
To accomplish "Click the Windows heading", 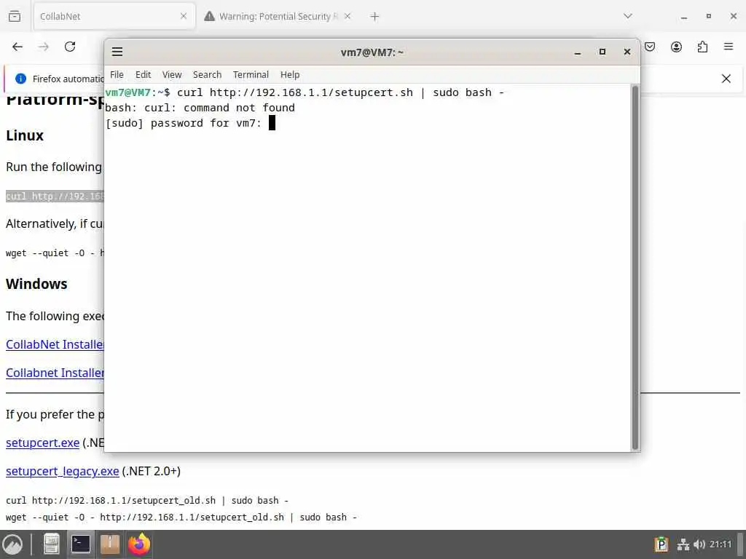I will tap(36, 284).
